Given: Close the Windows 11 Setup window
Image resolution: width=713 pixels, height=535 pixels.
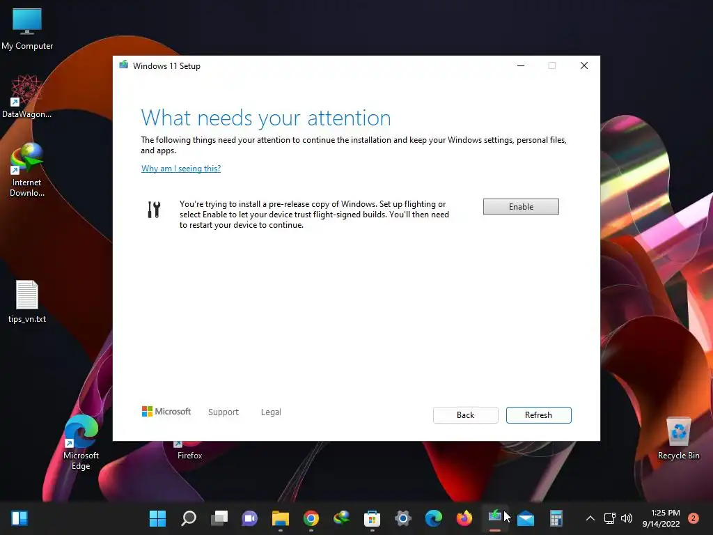Looking at the screenshot, I should 584,65.
